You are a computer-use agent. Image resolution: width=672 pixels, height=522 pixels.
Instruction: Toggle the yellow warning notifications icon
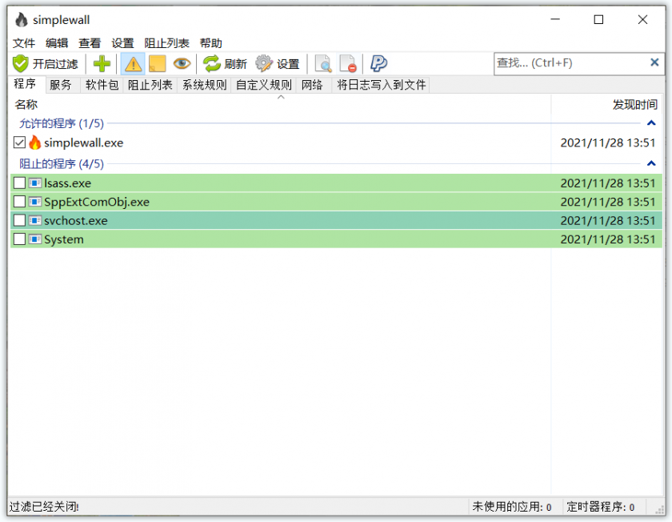tap(134, 64)
